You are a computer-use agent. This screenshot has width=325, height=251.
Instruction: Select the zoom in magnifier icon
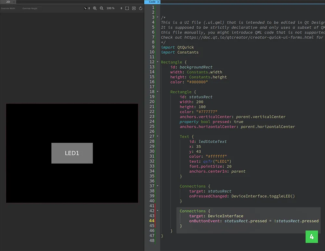click(95, 8)
